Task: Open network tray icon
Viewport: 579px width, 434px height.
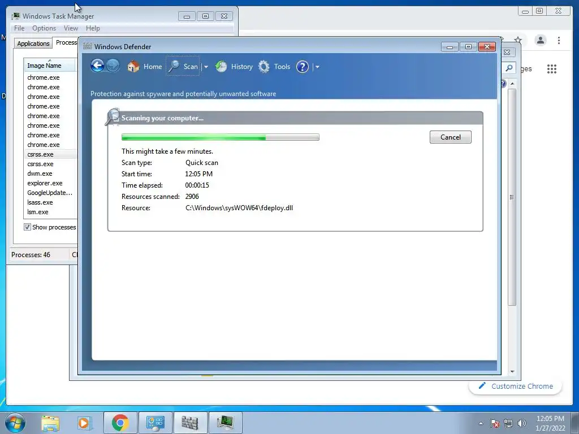Action: pyautogui.click(x=508, y=423)
